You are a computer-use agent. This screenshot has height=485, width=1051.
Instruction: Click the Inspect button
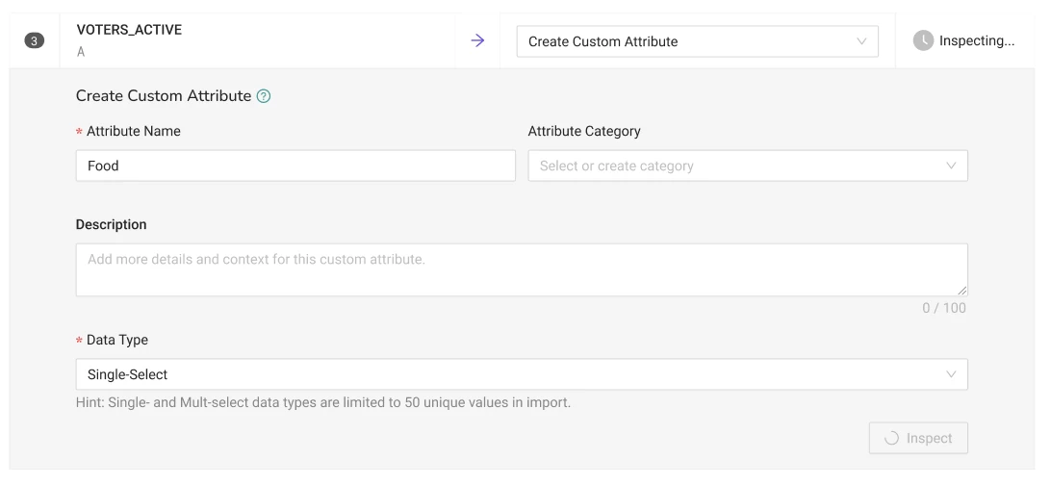coord(918,438)
